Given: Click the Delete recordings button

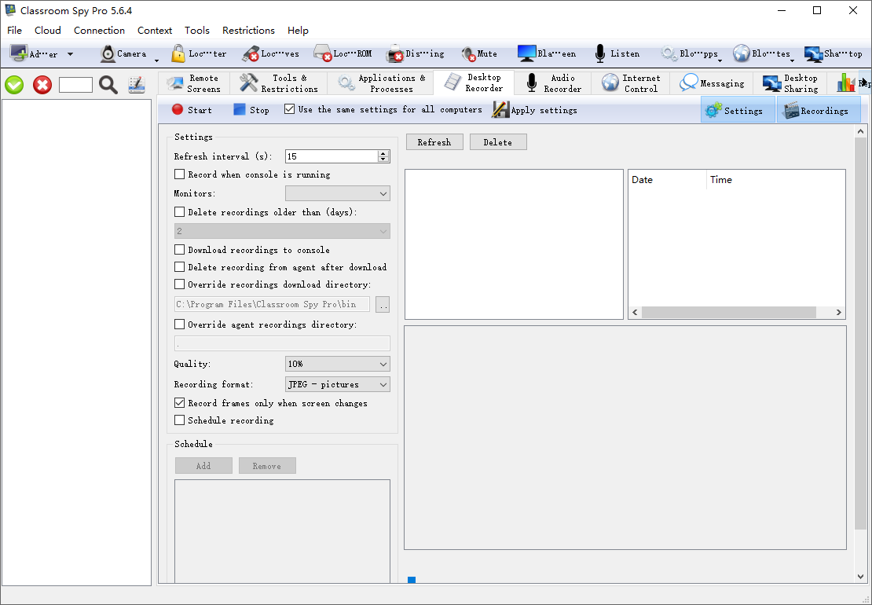Looking at the screenshot, I should tap(497, 142).
